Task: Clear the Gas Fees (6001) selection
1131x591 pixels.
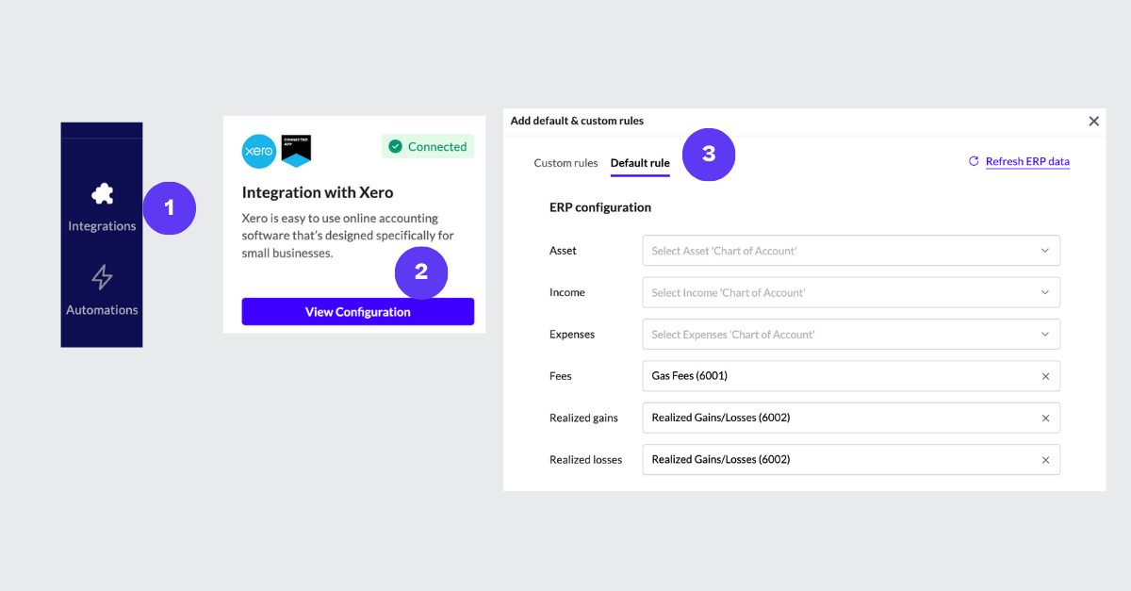Action: coord(1045,376)
